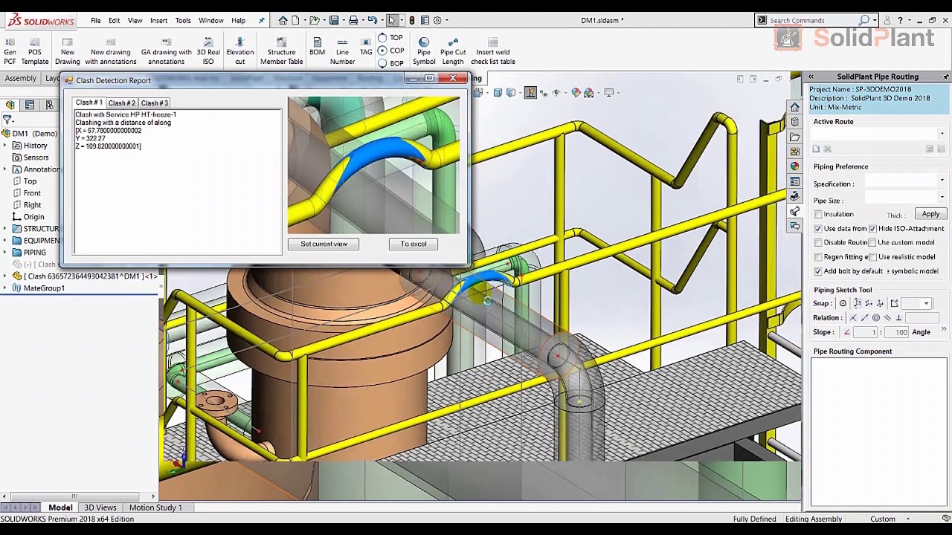Screen dimensions: 952x535
Task: Click the Gen PCF tool
Action: (x=10, y=51)
